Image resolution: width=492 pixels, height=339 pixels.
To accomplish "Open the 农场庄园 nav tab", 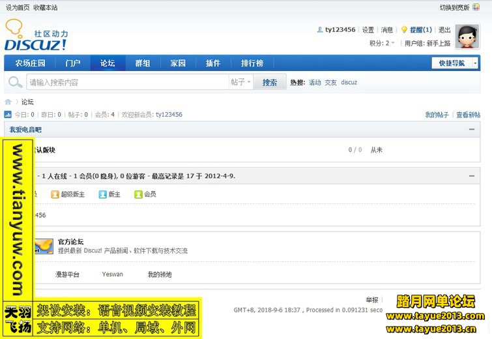I will click(30, 63).
